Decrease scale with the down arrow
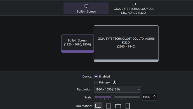 click(x=154, y=98)
